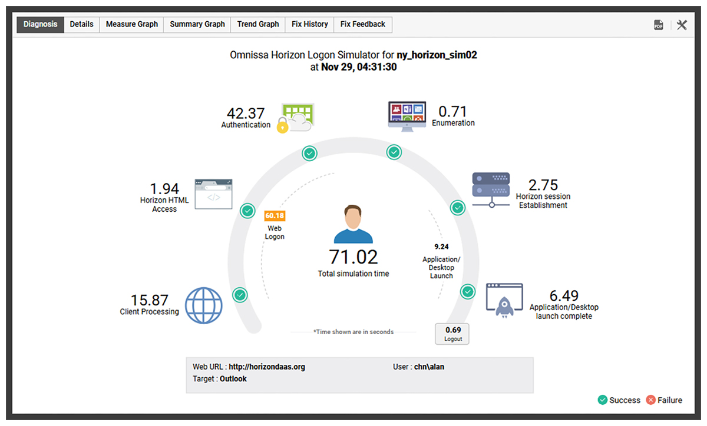The width and height of the screenshot is (707, 426).
Task: Export the diagnosis as PDF
Action: pyautogui.click(x=659, y=25)
